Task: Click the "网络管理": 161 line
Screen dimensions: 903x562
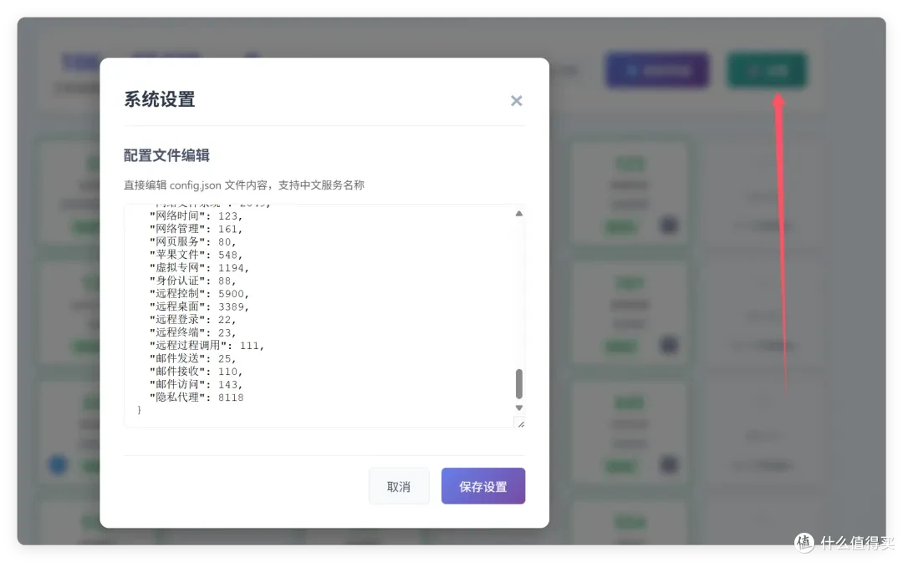Action: [x=196, y=229]
